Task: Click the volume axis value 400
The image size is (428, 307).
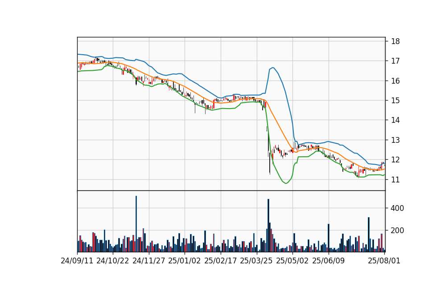Action: (x=397, y=208)
